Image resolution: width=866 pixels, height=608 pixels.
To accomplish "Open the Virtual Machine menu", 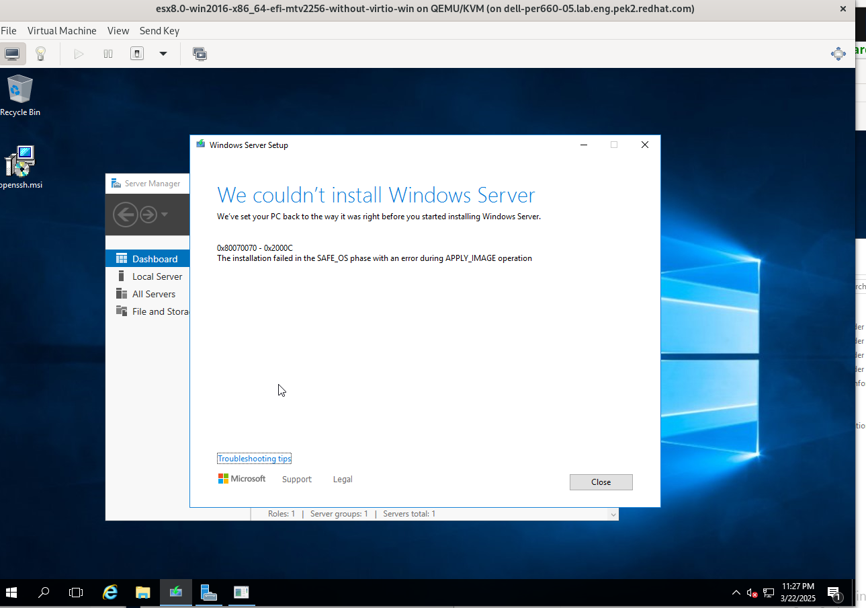I will (62, 30).
